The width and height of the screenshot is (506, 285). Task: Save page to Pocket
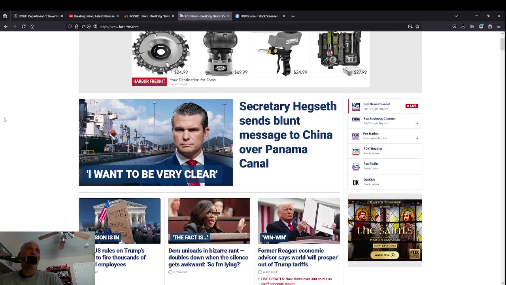click(x=454, y=27)
